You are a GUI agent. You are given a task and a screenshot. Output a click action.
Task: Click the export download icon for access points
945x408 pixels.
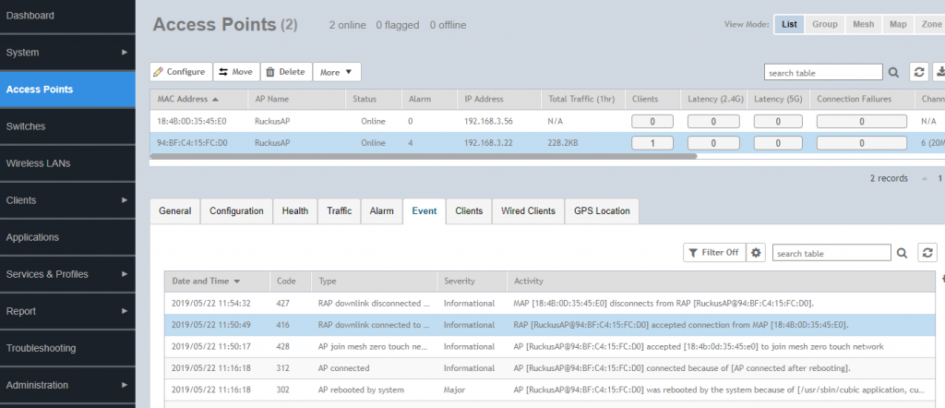click(x=939, y=72)
